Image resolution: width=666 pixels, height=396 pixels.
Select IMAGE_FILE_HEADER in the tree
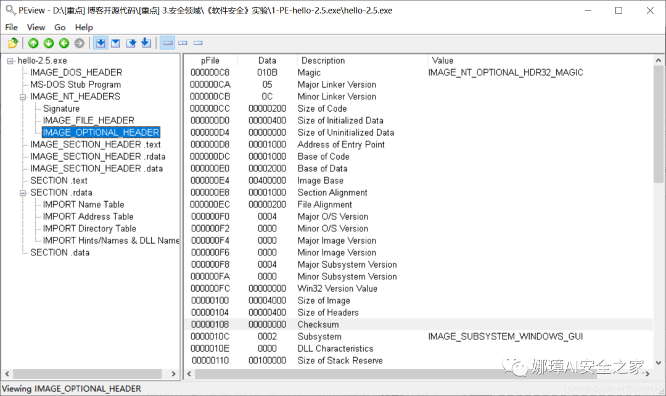coord(88,120)
